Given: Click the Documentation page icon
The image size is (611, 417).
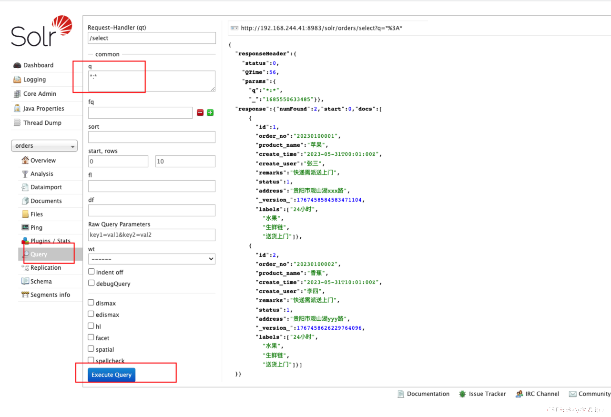Looking at the screenshot, I should coord(401,394).
